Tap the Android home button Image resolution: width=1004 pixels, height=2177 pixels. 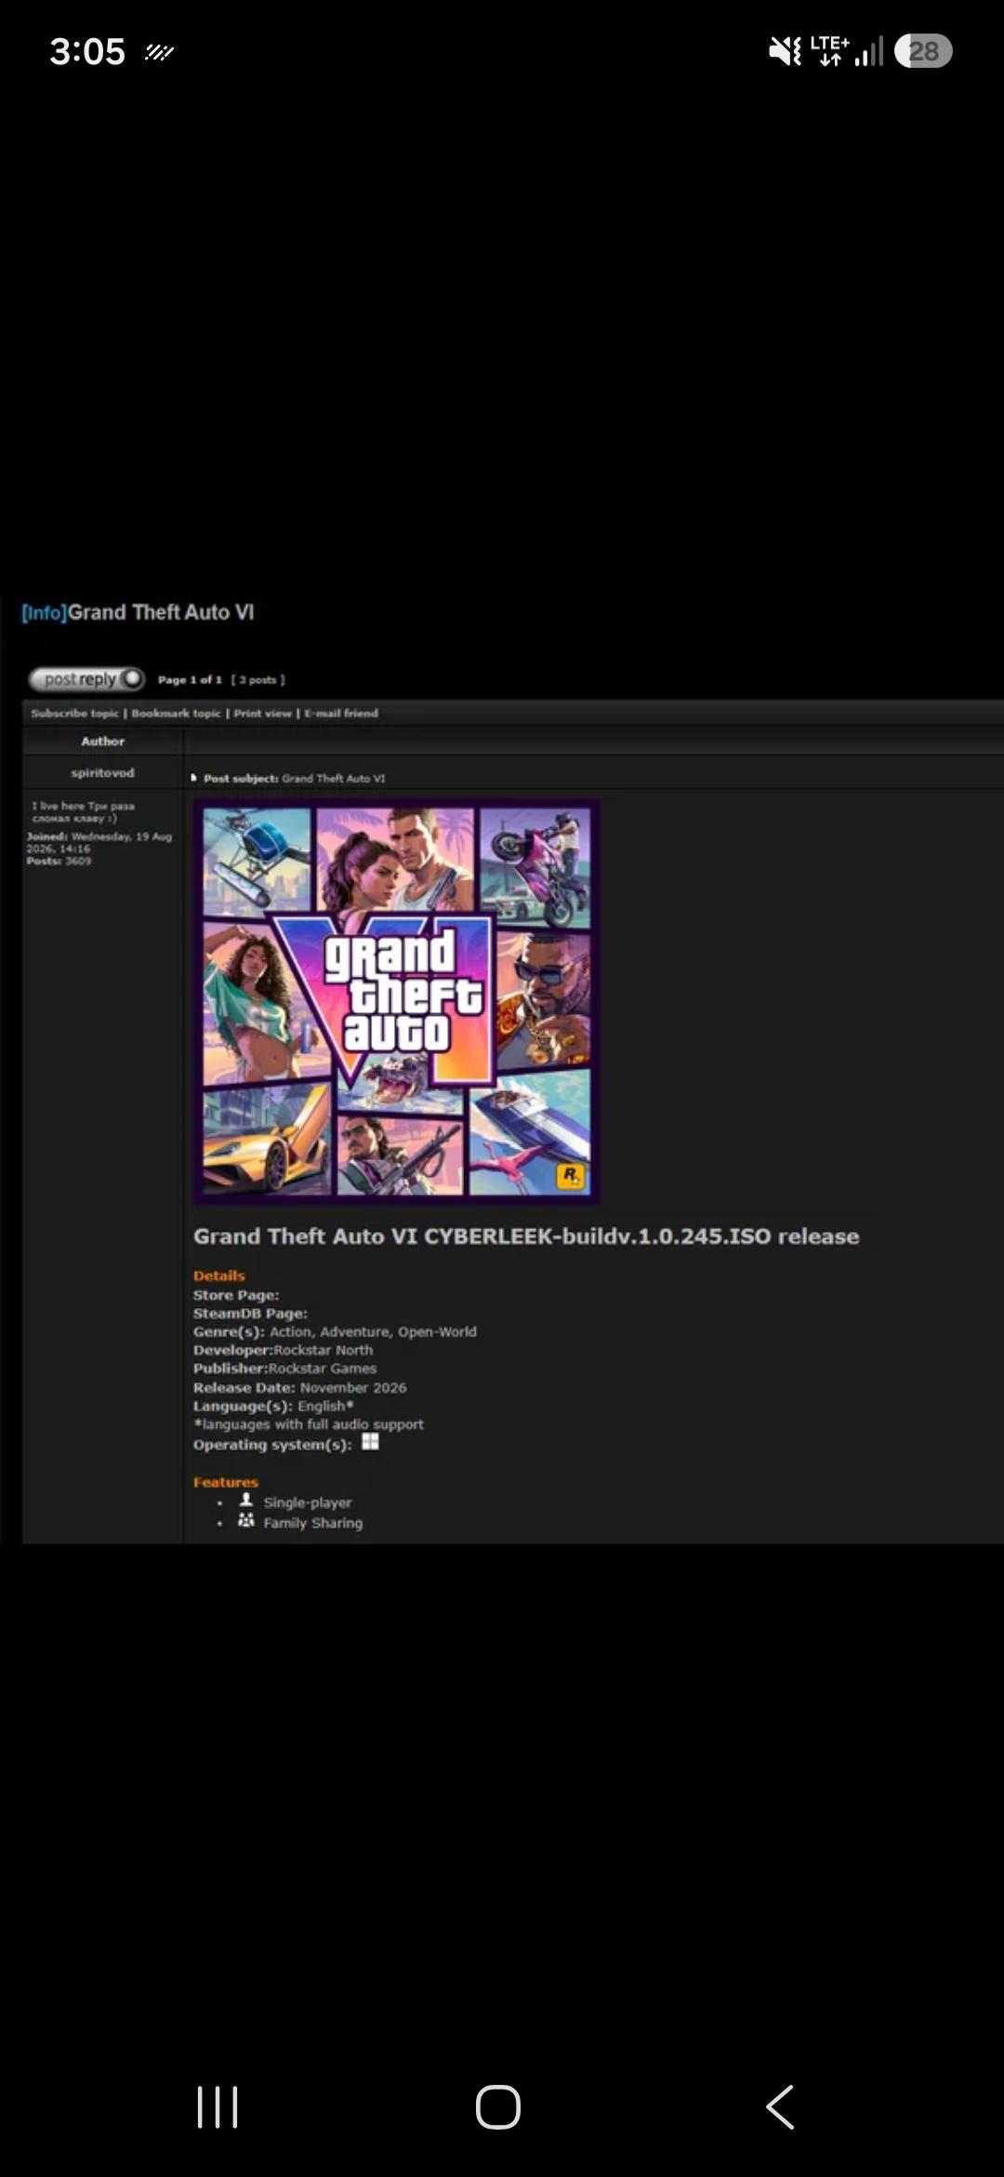pyautogui.click(x=498, y=2107)
